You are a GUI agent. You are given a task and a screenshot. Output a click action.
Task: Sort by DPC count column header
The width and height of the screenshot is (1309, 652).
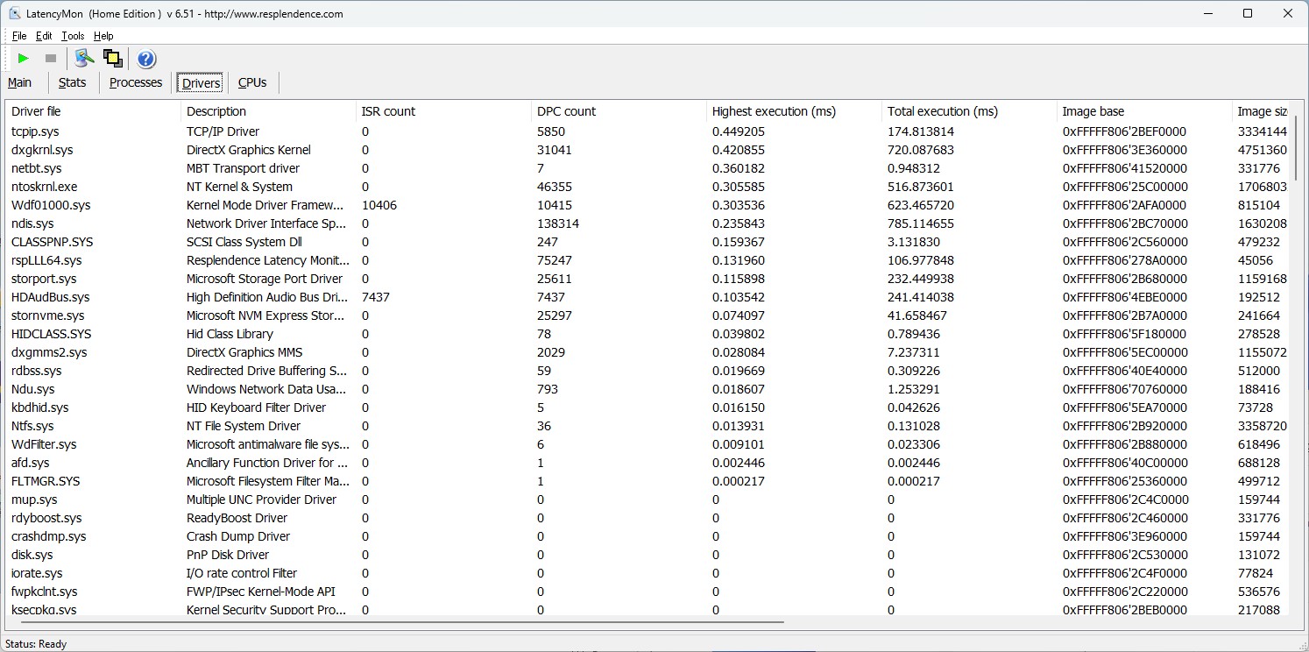tap(619, 111)
